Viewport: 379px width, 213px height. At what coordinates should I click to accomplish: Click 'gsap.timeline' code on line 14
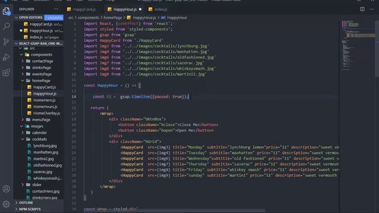(135, 96)
